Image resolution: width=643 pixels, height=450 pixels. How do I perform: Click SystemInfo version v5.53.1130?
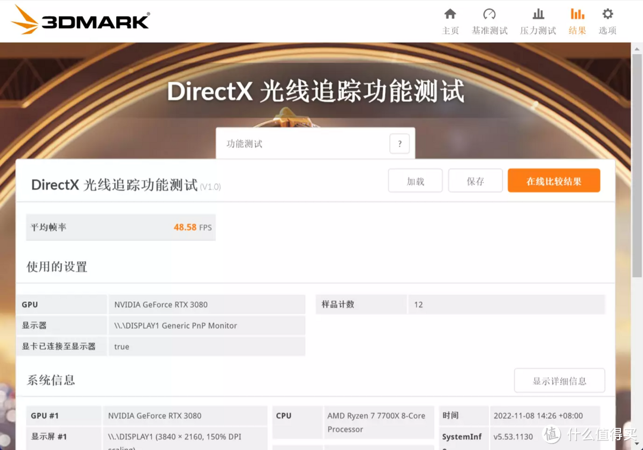pos(513,437)
